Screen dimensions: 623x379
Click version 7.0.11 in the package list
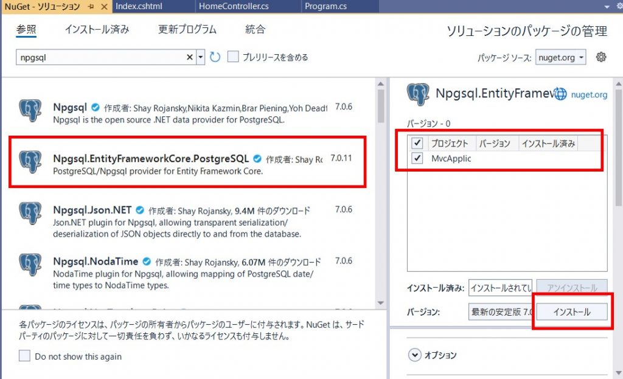pyautogui.click(x=341, y=158)
